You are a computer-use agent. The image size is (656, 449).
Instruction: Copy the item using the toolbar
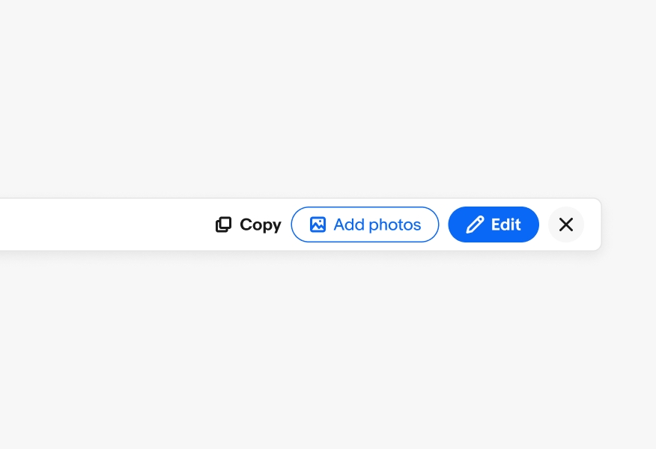click(x=248, y=224)
